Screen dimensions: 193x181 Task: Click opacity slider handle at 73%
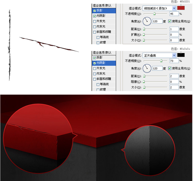(161, 61)
